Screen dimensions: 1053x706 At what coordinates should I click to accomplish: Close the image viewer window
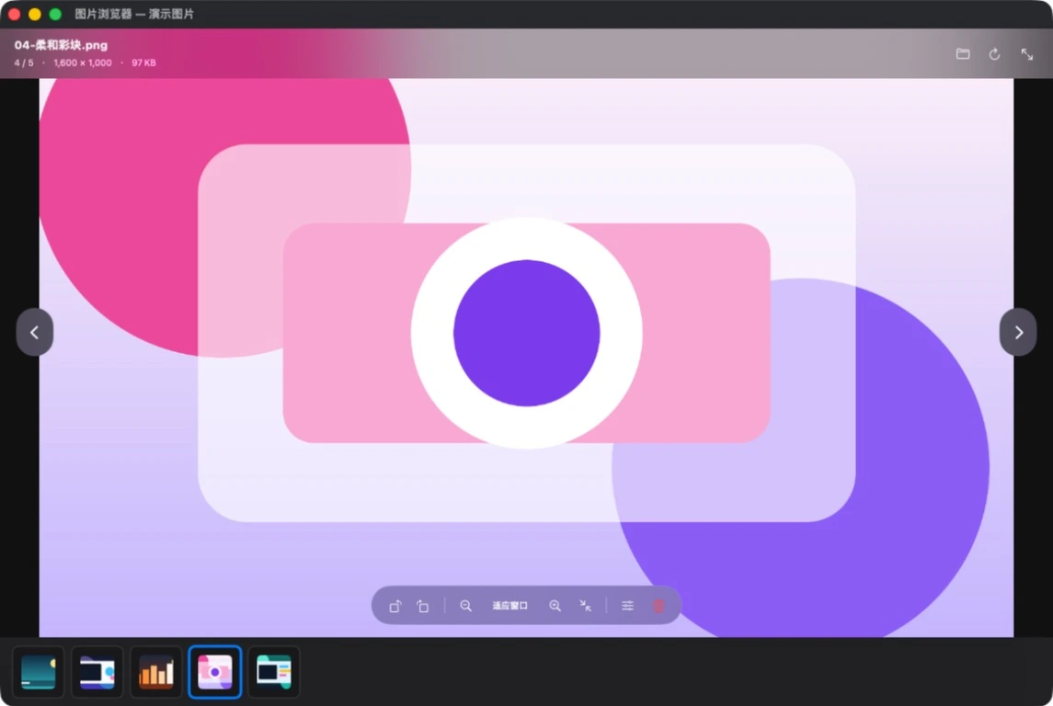pos(14,14)
